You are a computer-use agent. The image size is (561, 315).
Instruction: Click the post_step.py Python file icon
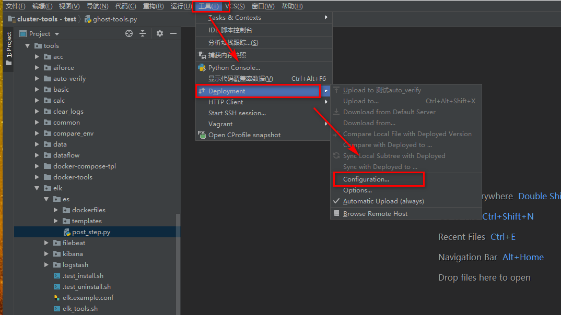click(x=66, y=232)
